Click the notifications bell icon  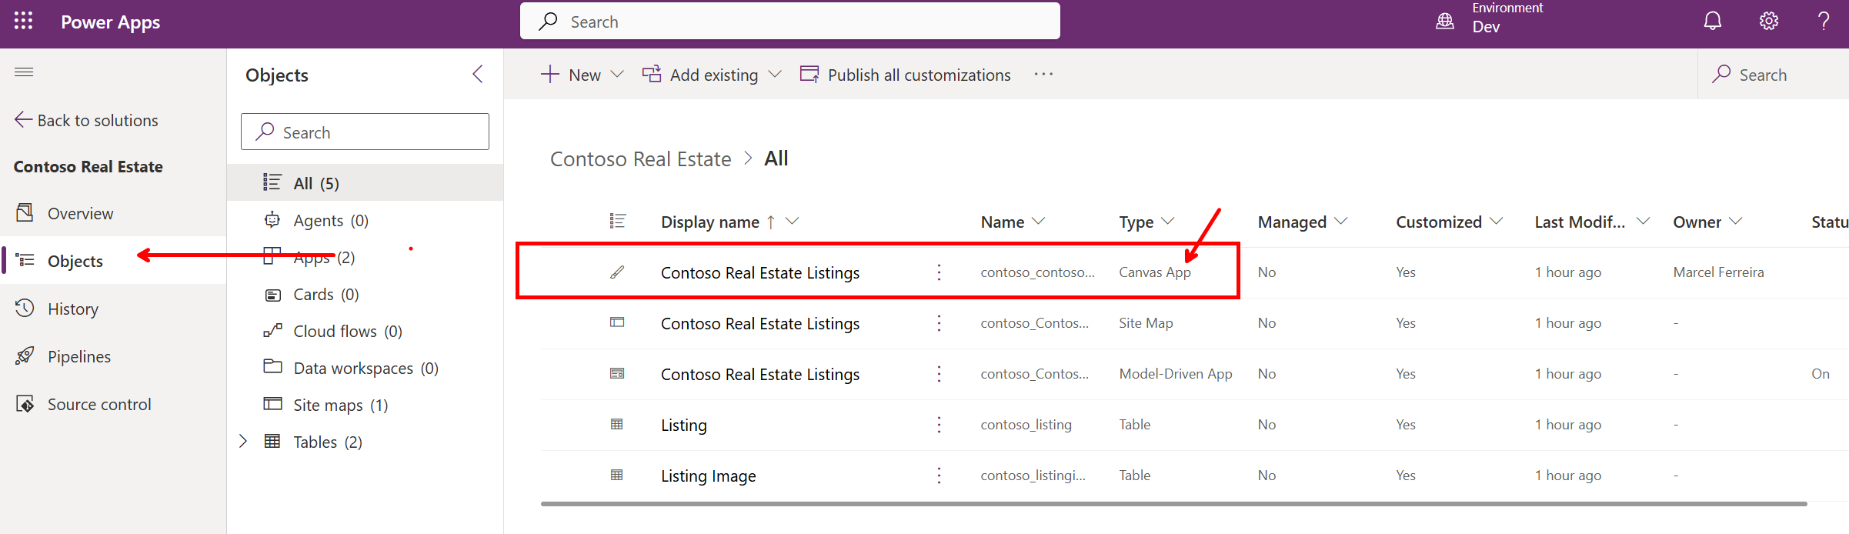click(1712, 22)
